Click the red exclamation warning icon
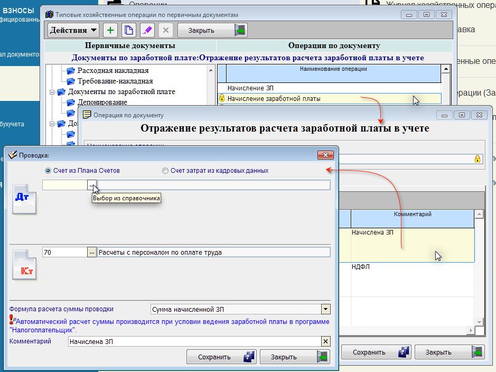 (12, 320)
